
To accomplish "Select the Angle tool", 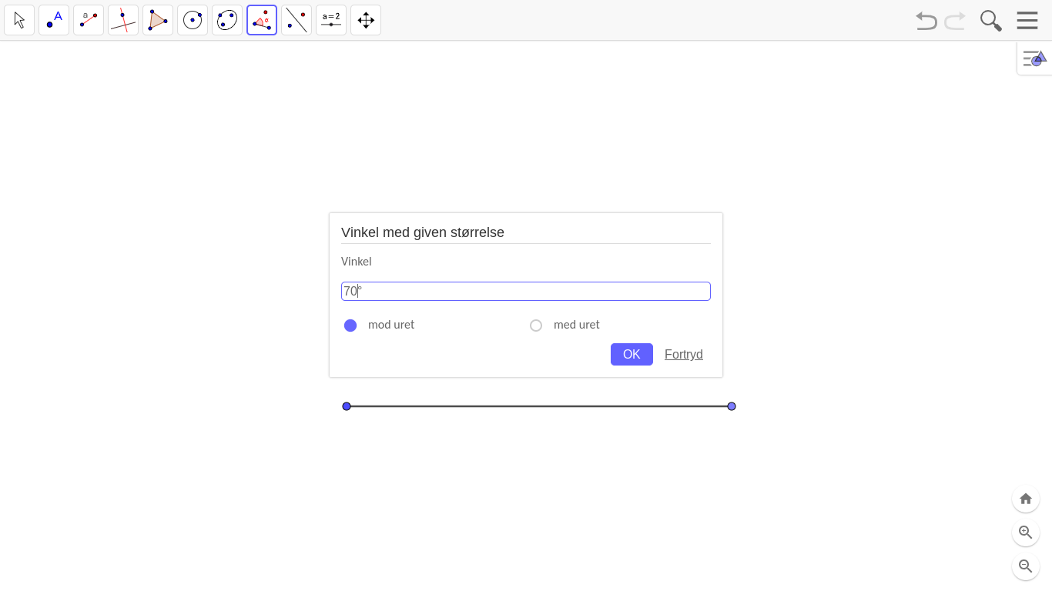I will [x=262, y=20].
